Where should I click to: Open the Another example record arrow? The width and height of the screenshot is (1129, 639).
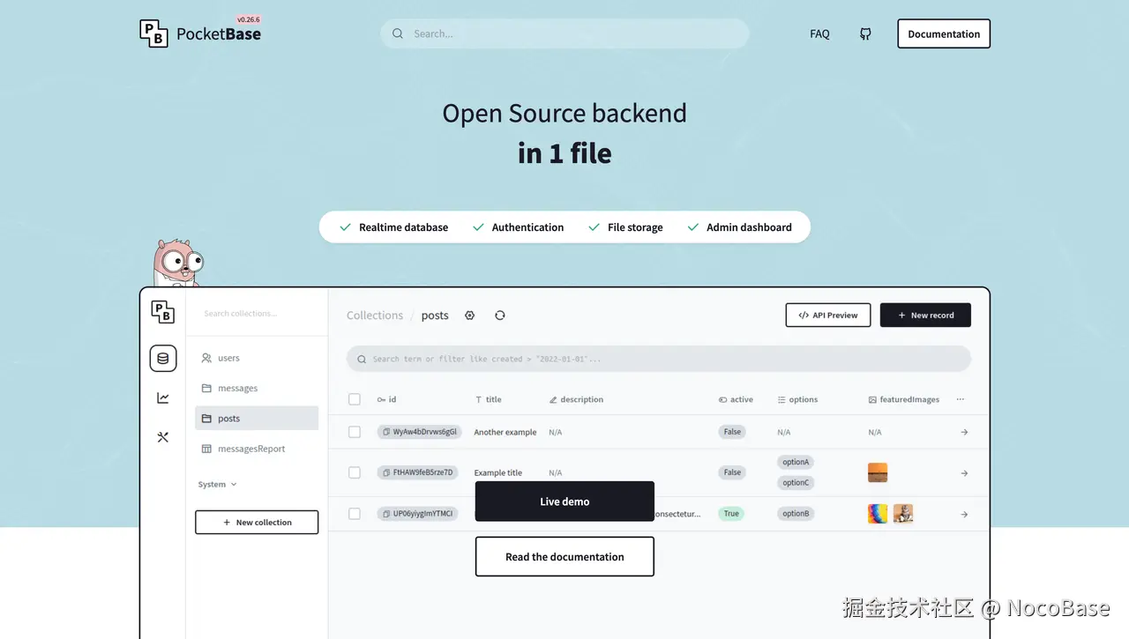tap(964, 433)
